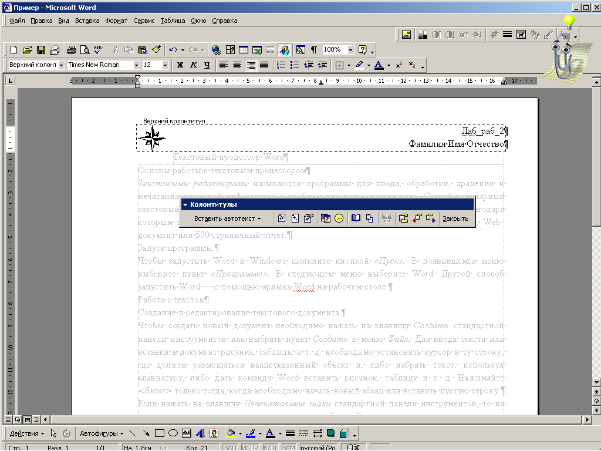The image size is (601, 451).
Task: Align the text left
Action: 224,65
